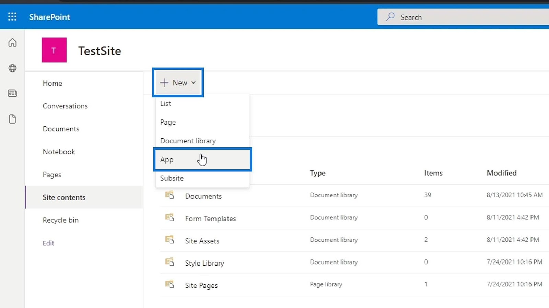
Task: Select Site contents in navigation
Action: point(84,197)
